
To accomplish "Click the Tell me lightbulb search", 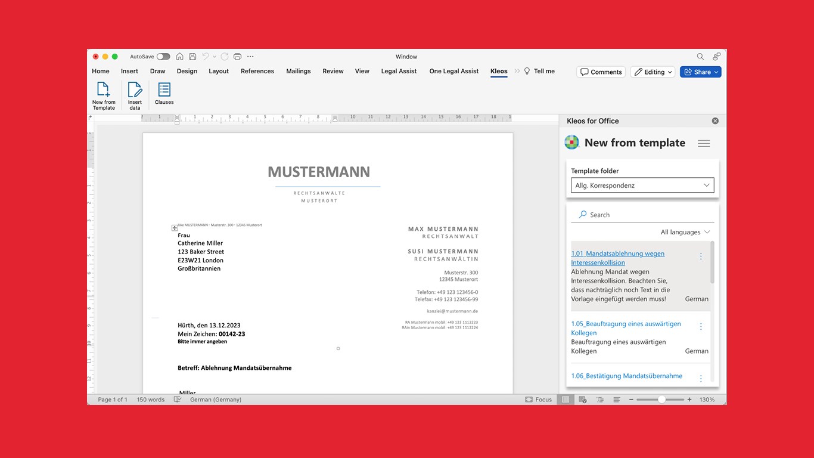I will click(x=539, y=71).
